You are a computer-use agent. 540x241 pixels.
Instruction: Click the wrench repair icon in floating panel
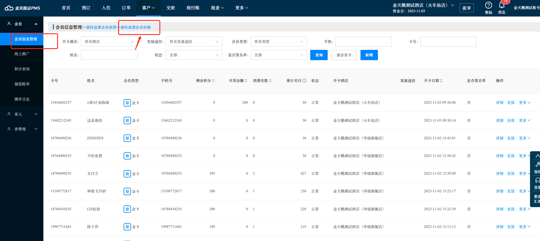point(537,164)
